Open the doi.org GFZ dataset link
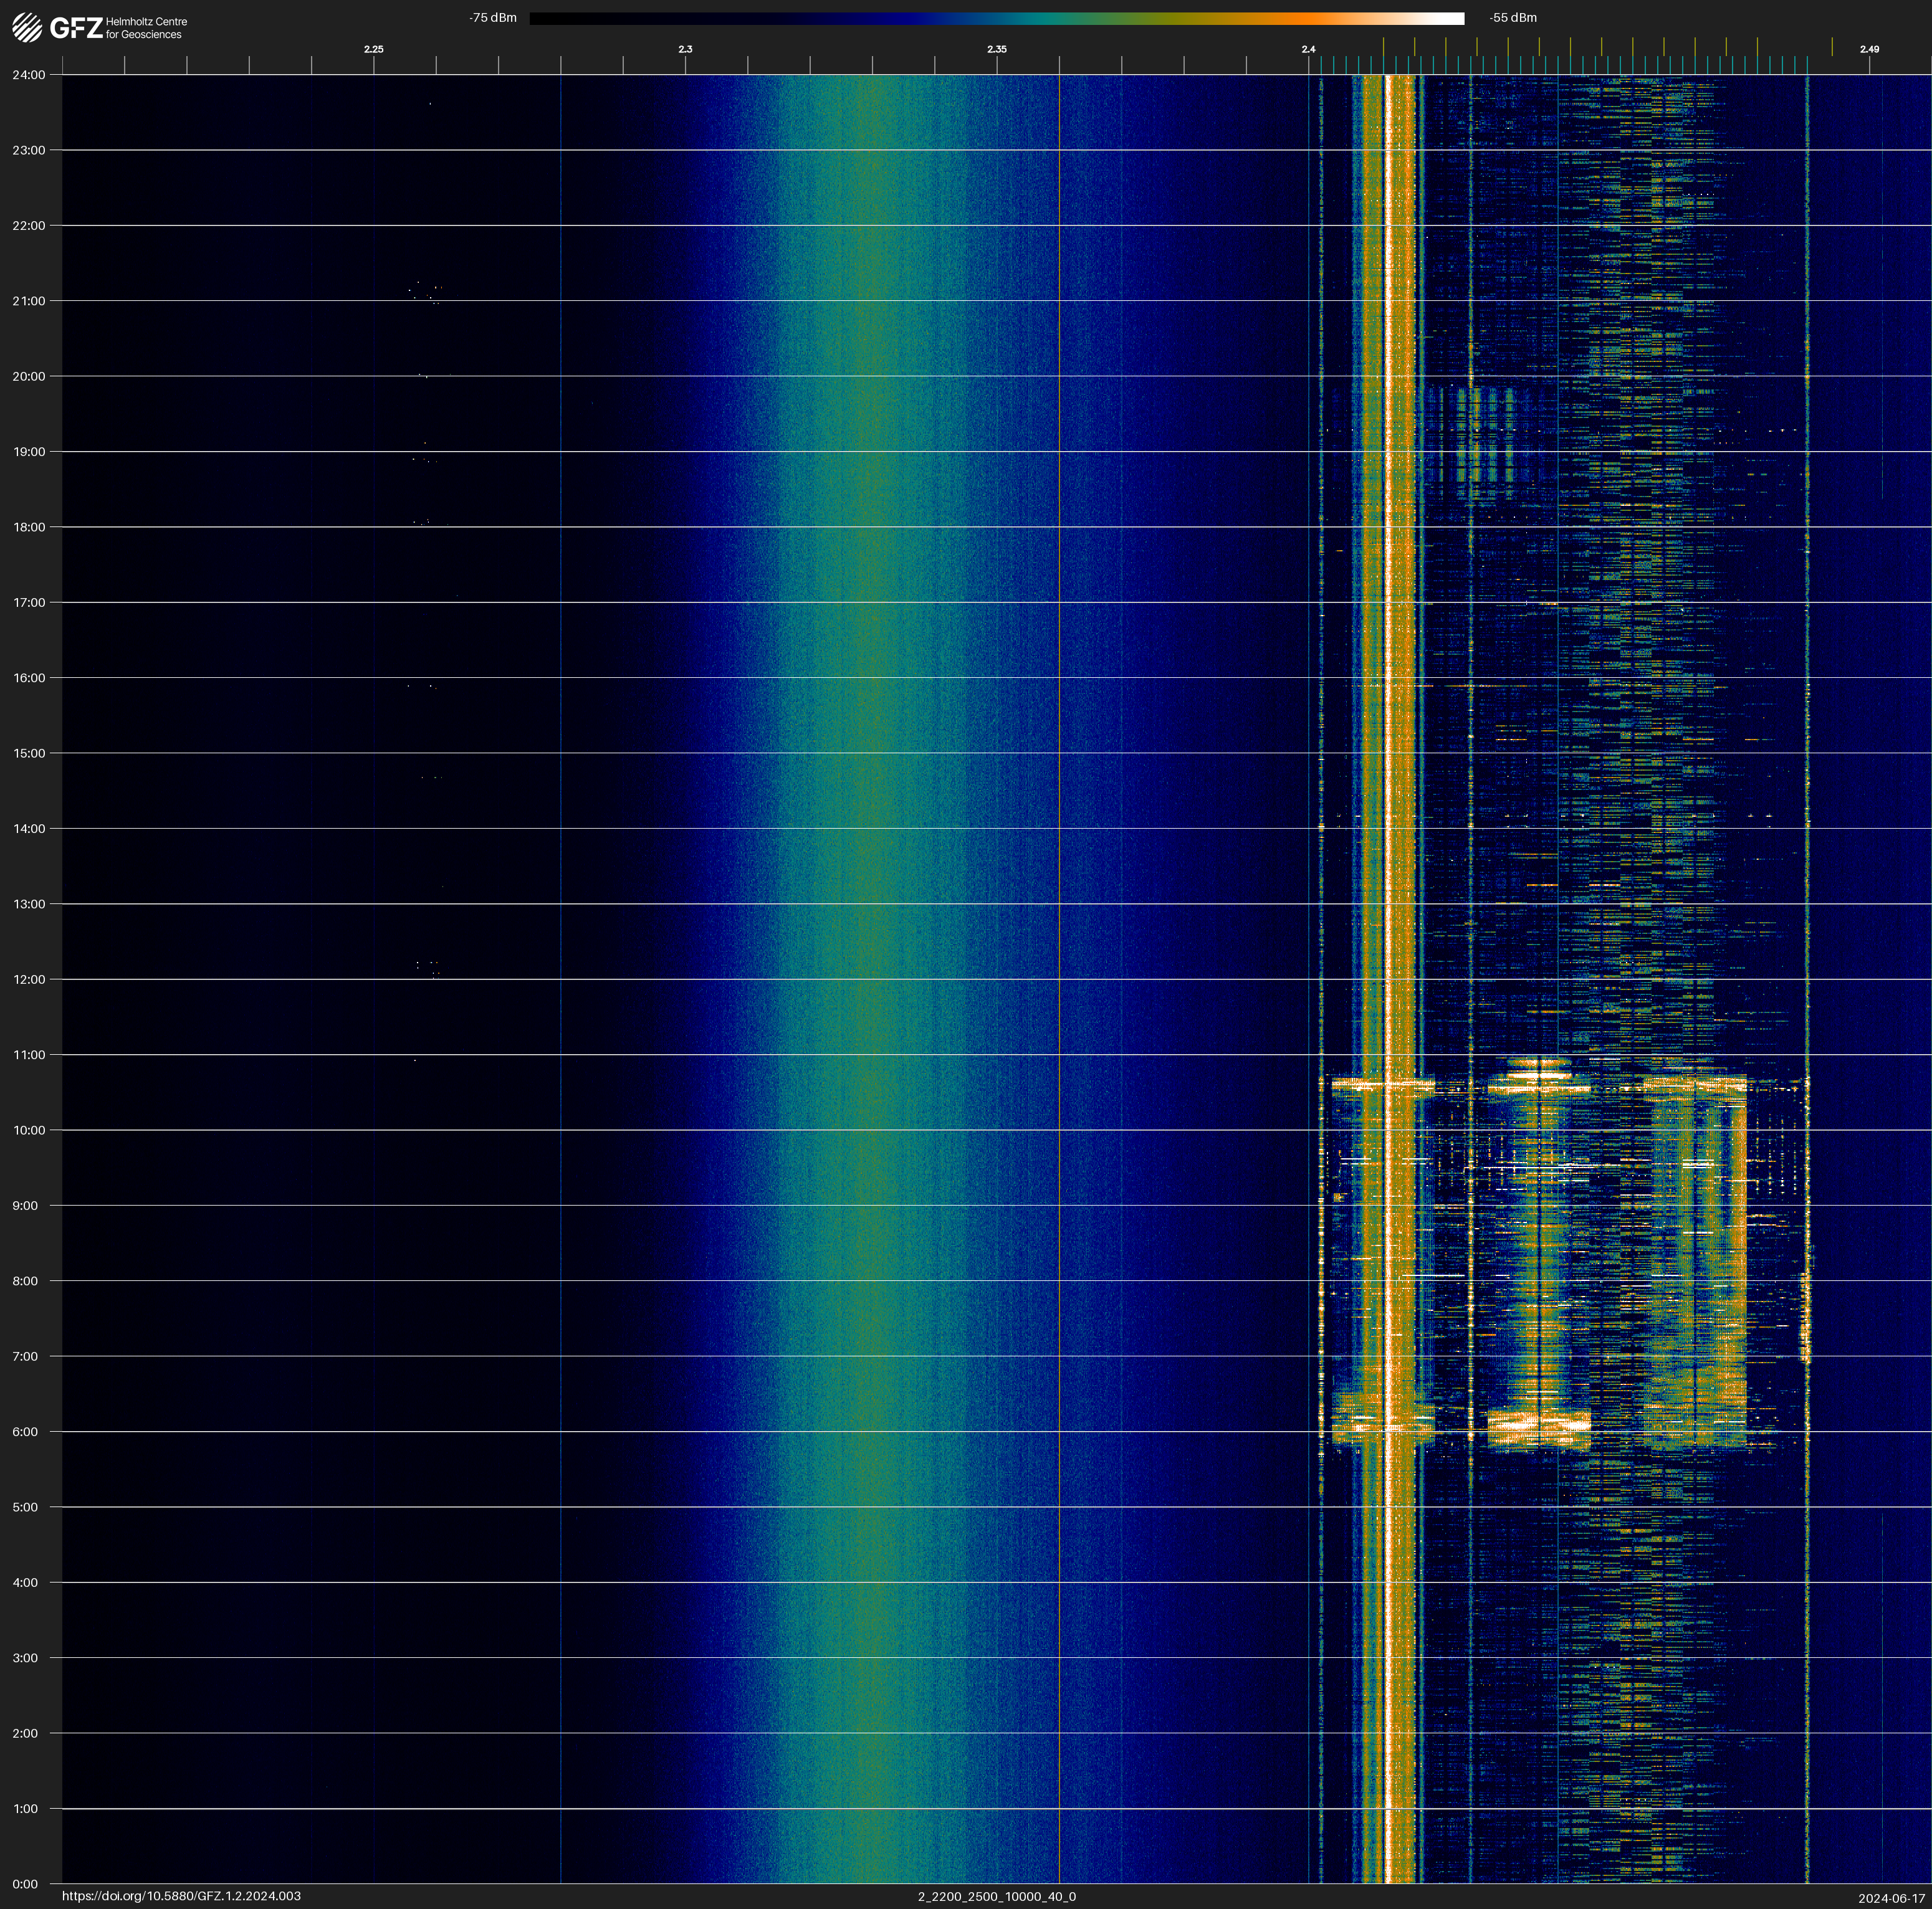 181,1896
